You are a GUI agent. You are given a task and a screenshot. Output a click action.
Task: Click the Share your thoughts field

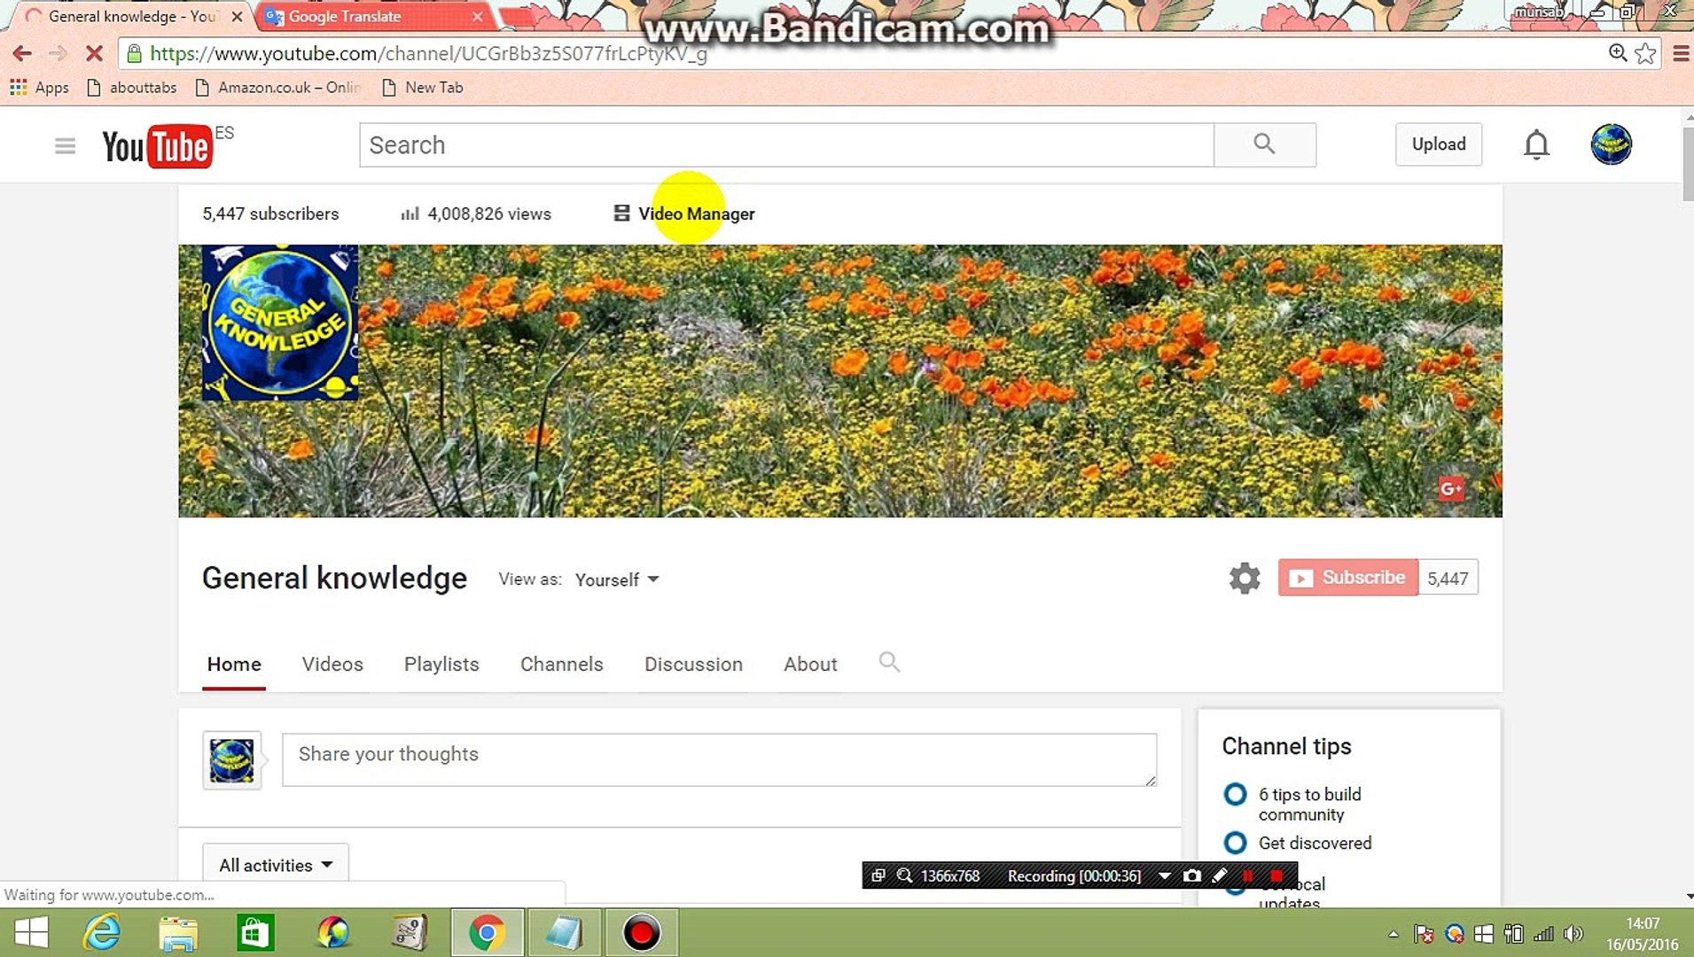point(718,759)
